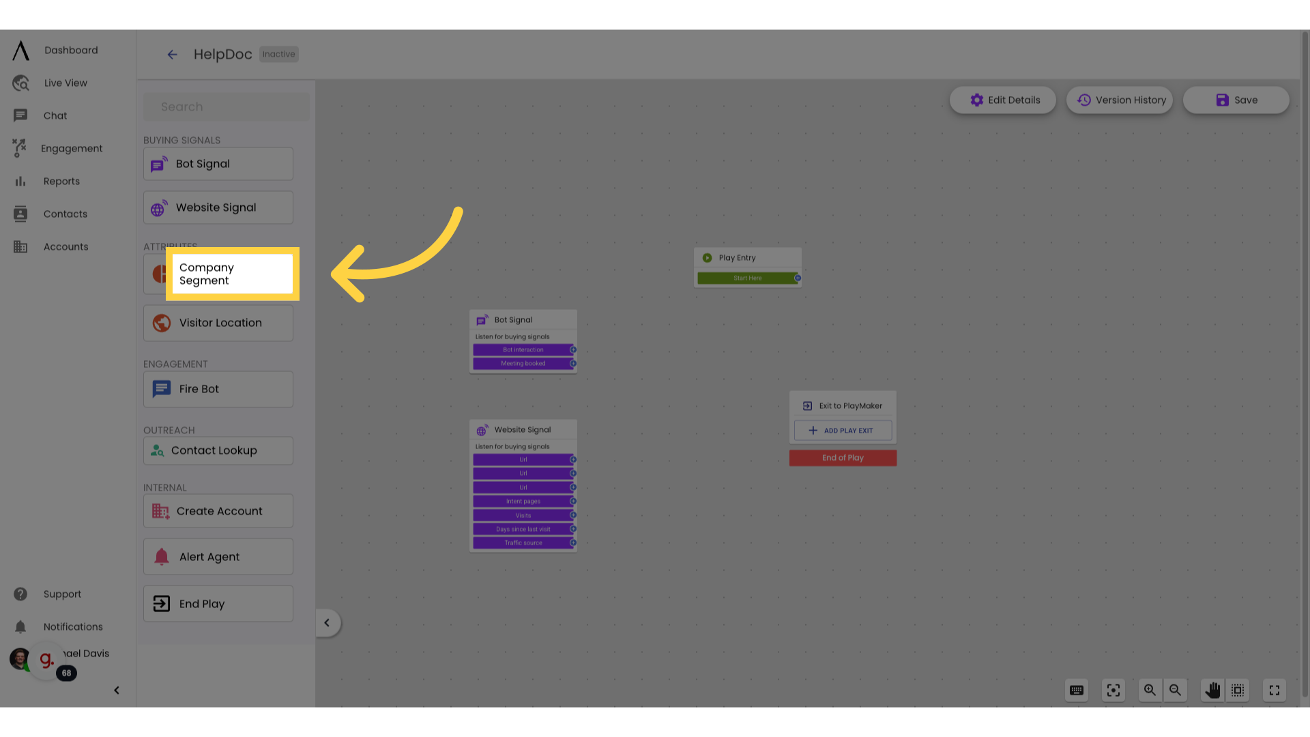Zoom out on the canvas
The width and height of the screenshot is (1310, 737).
click(1176, 691)
